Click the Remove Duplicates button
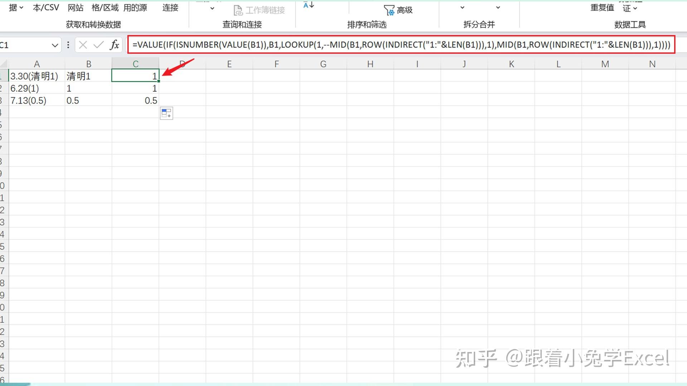The height and width of the screenshot is (386, 687). (x=602, y=8)
